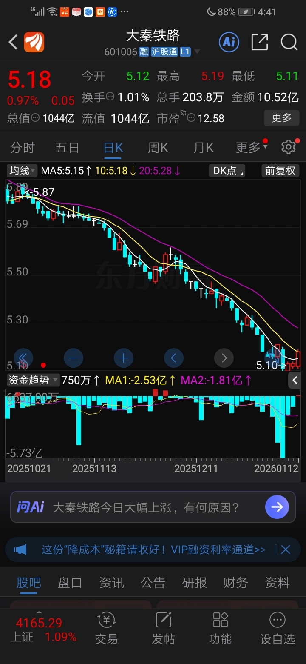Tap the 市盈 info circle icon
This screenshot has width=306, height=664.
[x=191, y=118]
